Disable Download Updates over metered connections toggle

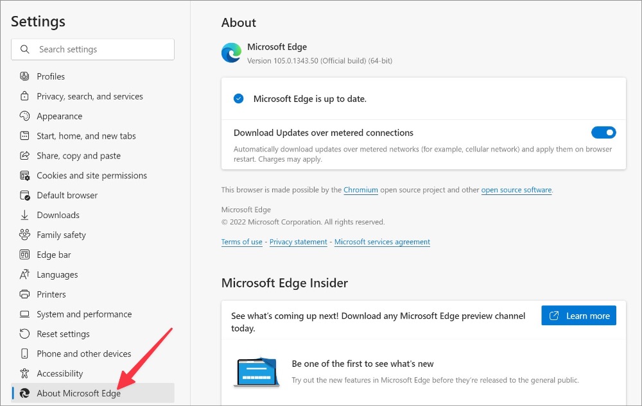(603, 133)
